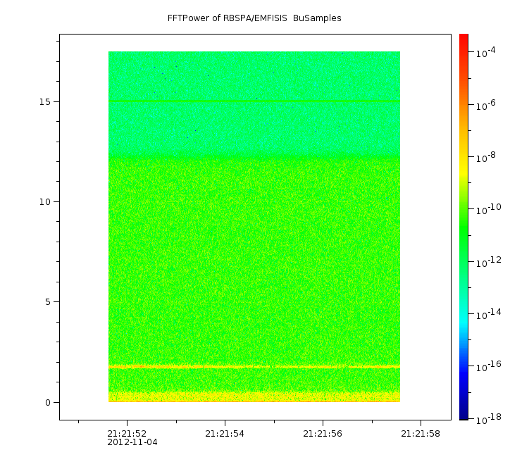The image size is (510, 462).
Task: Click the colorbar label 10^-14
Action: 489,315
